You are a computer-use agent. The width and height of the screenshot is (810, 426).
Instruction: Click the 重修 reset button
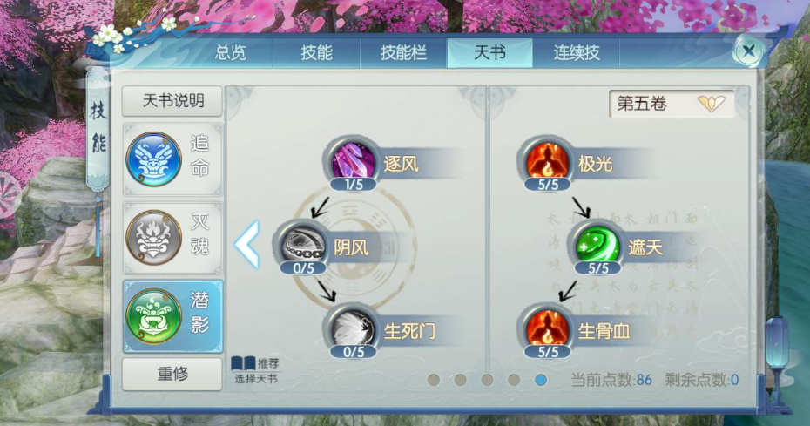click(172, 373)
